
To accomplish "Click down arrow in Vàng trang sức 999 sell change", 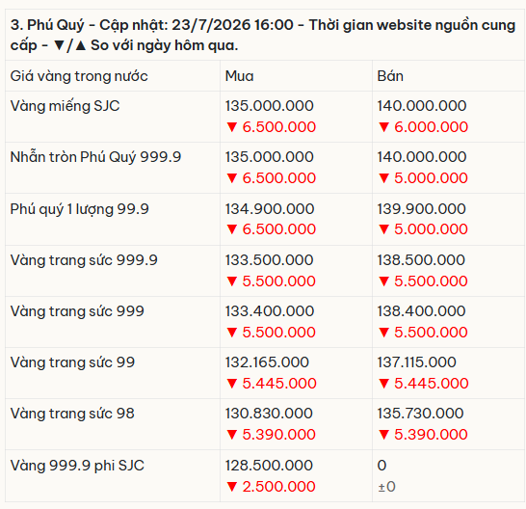I will tap(383, 333).
